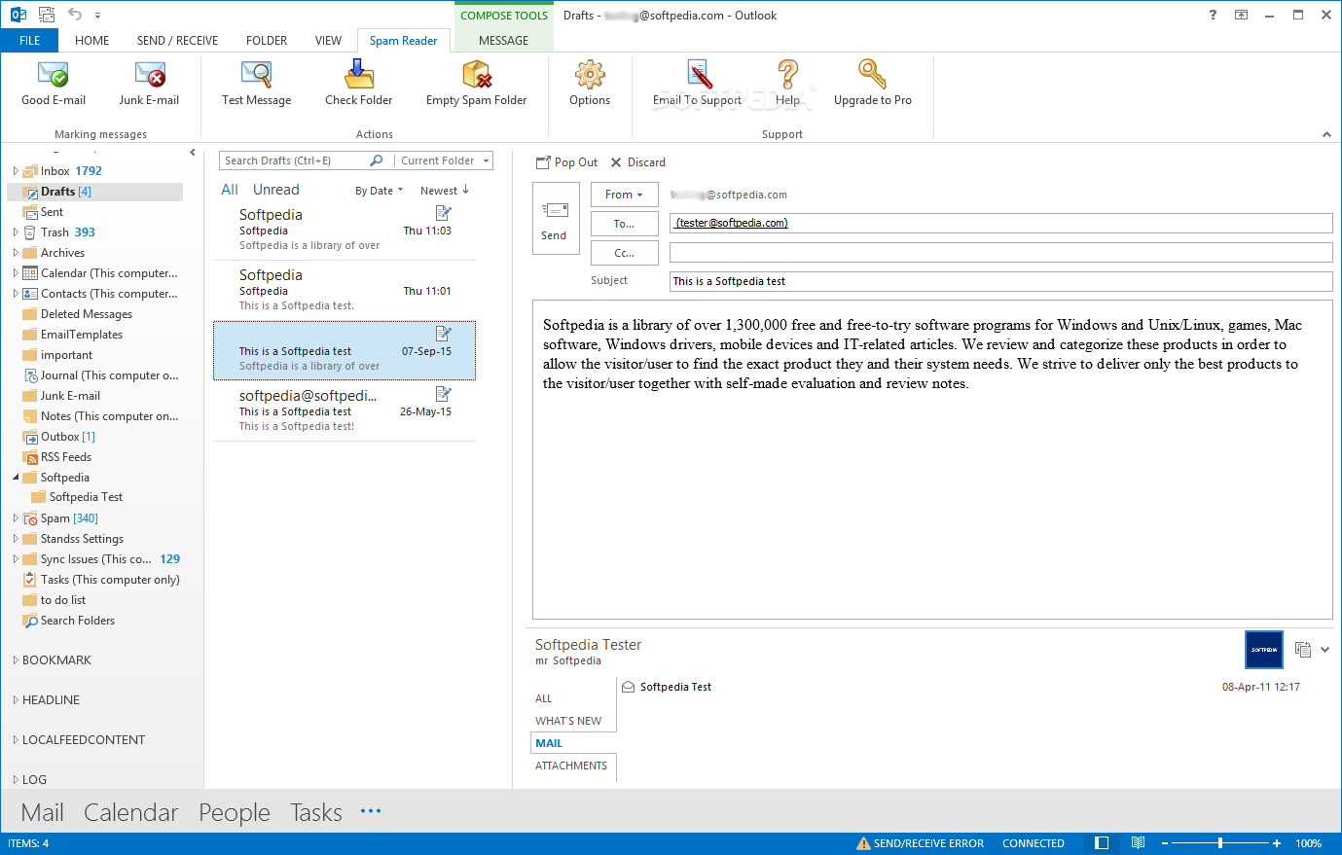The height and width of the screenshot is (855, 1342).
Task: Open the Current Folder search scope dropdown
Action: click(444, 160)
